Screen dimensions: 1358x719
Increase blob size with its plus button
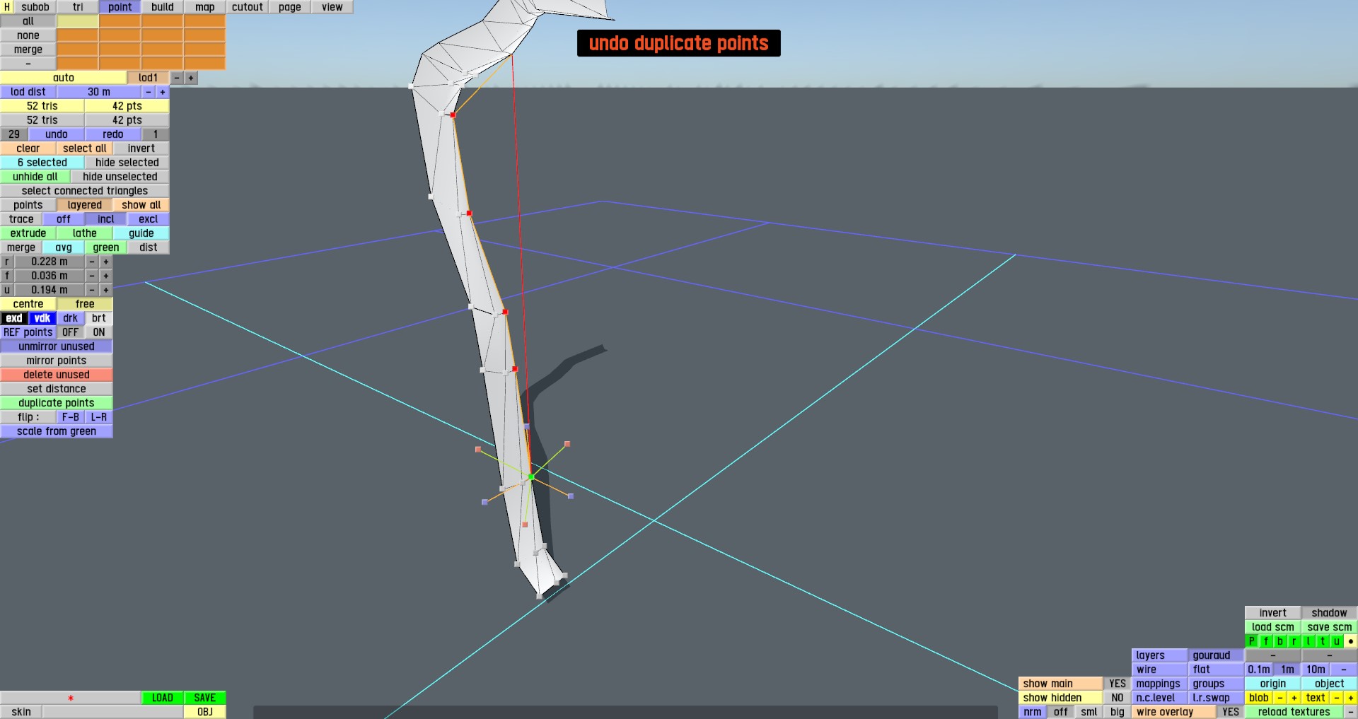tap(1294, 698)
